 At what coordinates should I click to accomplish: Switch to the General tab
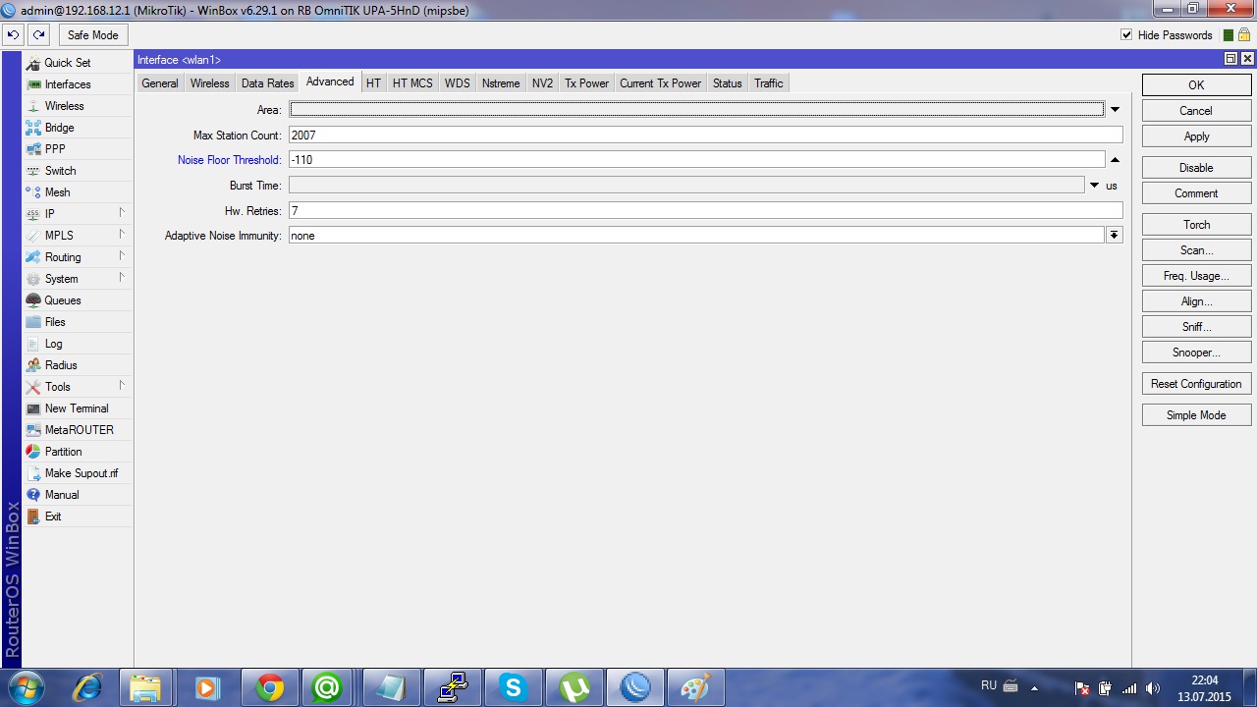tap(160, 83)
